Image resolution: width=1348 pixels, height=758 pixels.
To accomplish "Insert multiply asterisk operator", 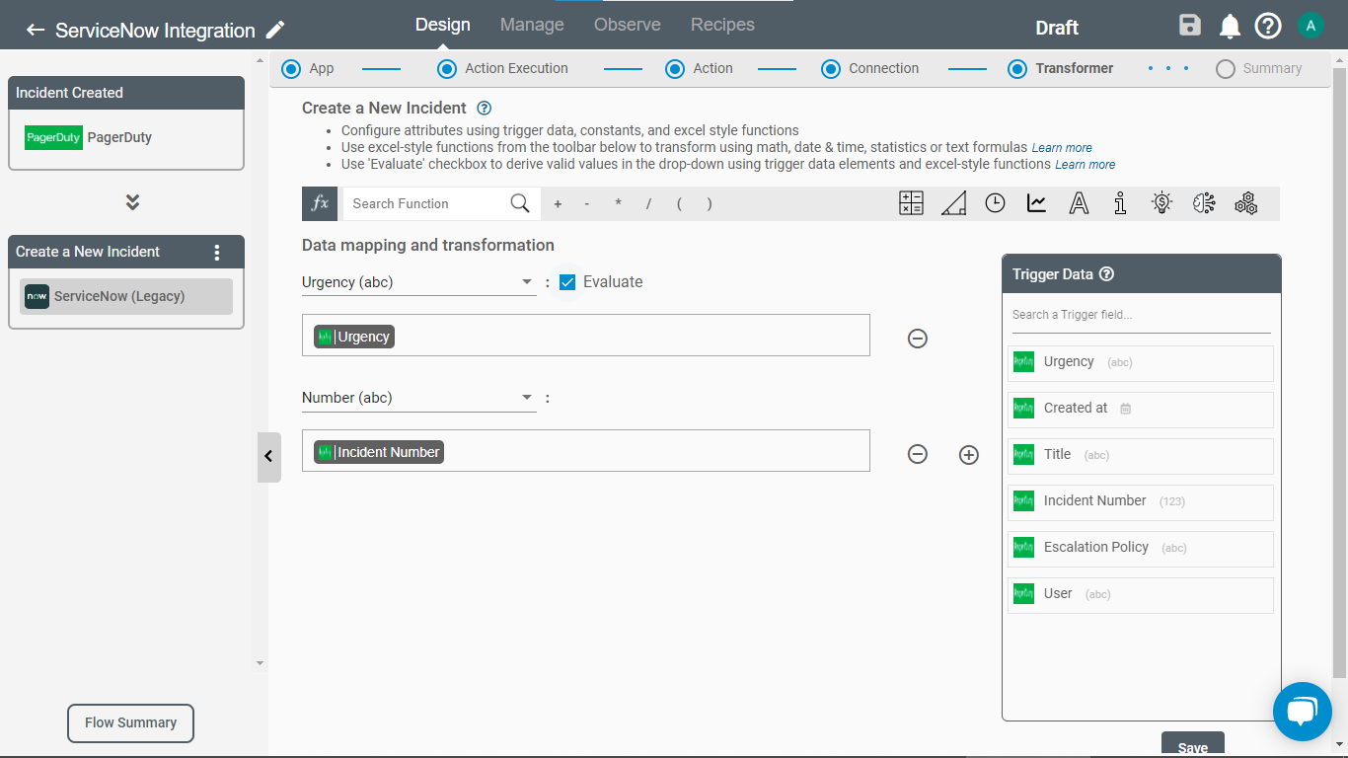I will pos(619,204).
